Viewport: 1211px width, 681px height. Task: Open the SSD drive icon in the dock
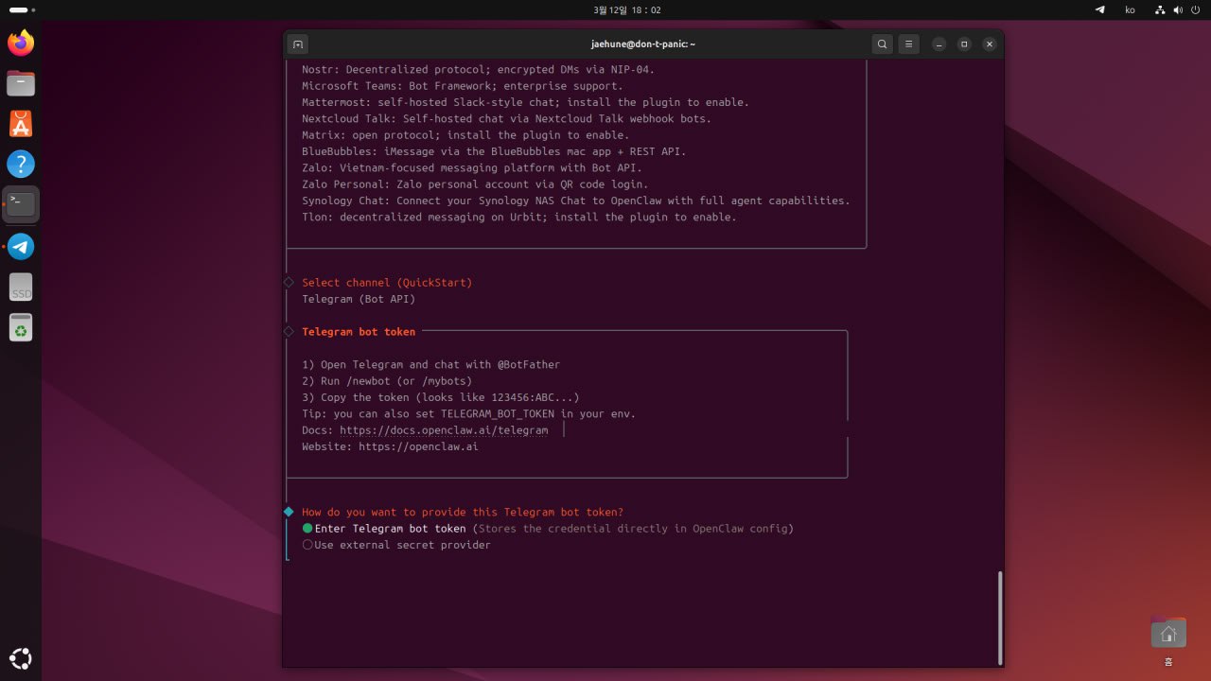tap(21, 288)
